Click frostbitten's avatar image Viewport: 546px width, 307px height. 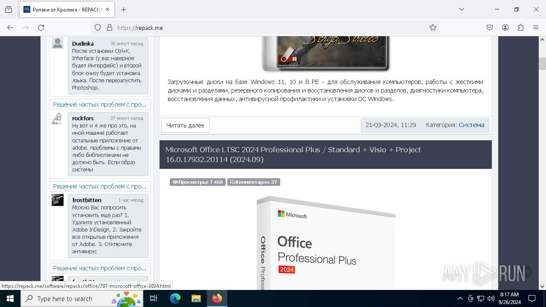click(58, 200)
